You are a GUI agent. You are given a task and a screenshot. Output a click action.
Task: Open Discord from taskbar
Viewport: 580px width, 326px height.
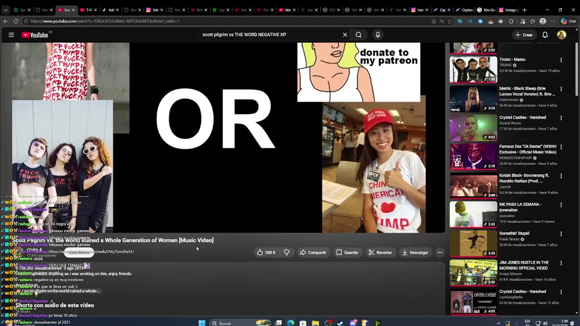click(353, 323)
